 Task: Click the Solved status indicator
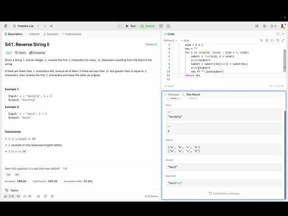coord(151,44)
